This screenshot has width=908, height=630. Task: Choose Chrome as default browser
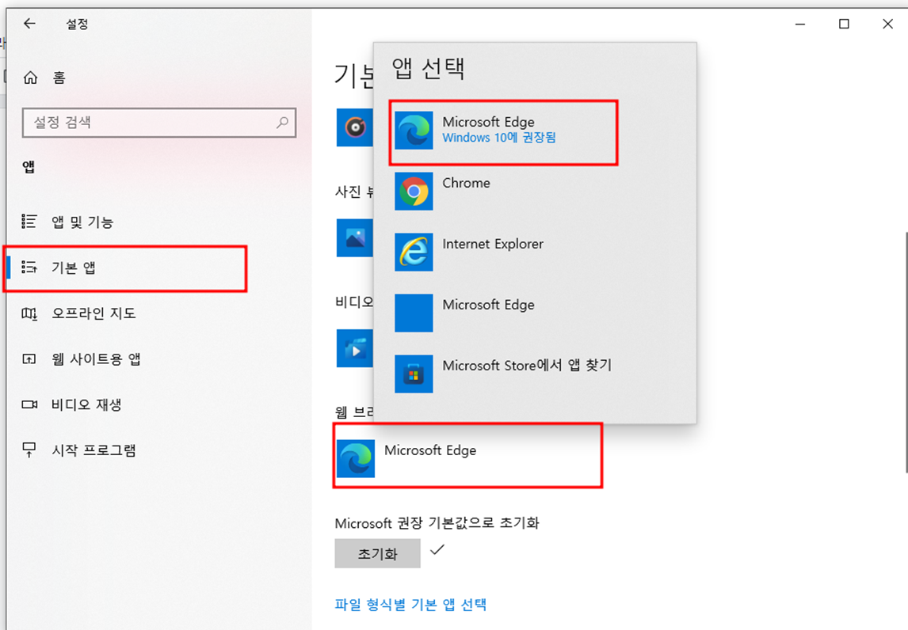click(466, 184)
